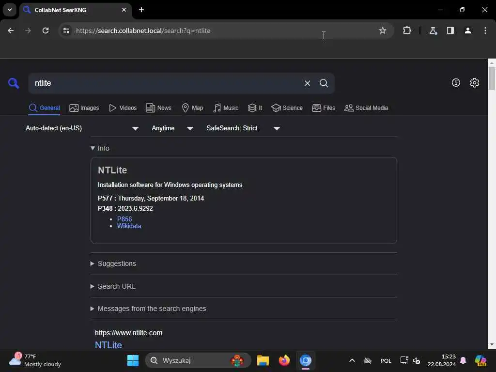The width and height of the screenshot is (496, 372).
Task: Click the ntlite search input field
Action: [165, 83]
